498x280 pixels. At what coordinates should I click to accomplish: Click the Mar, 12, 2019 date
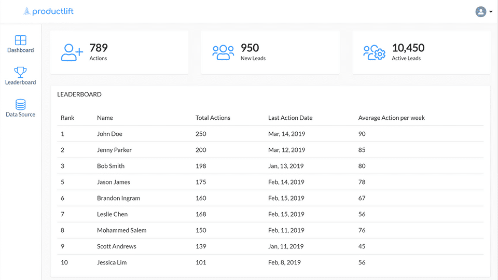click(x=286, y=150)
